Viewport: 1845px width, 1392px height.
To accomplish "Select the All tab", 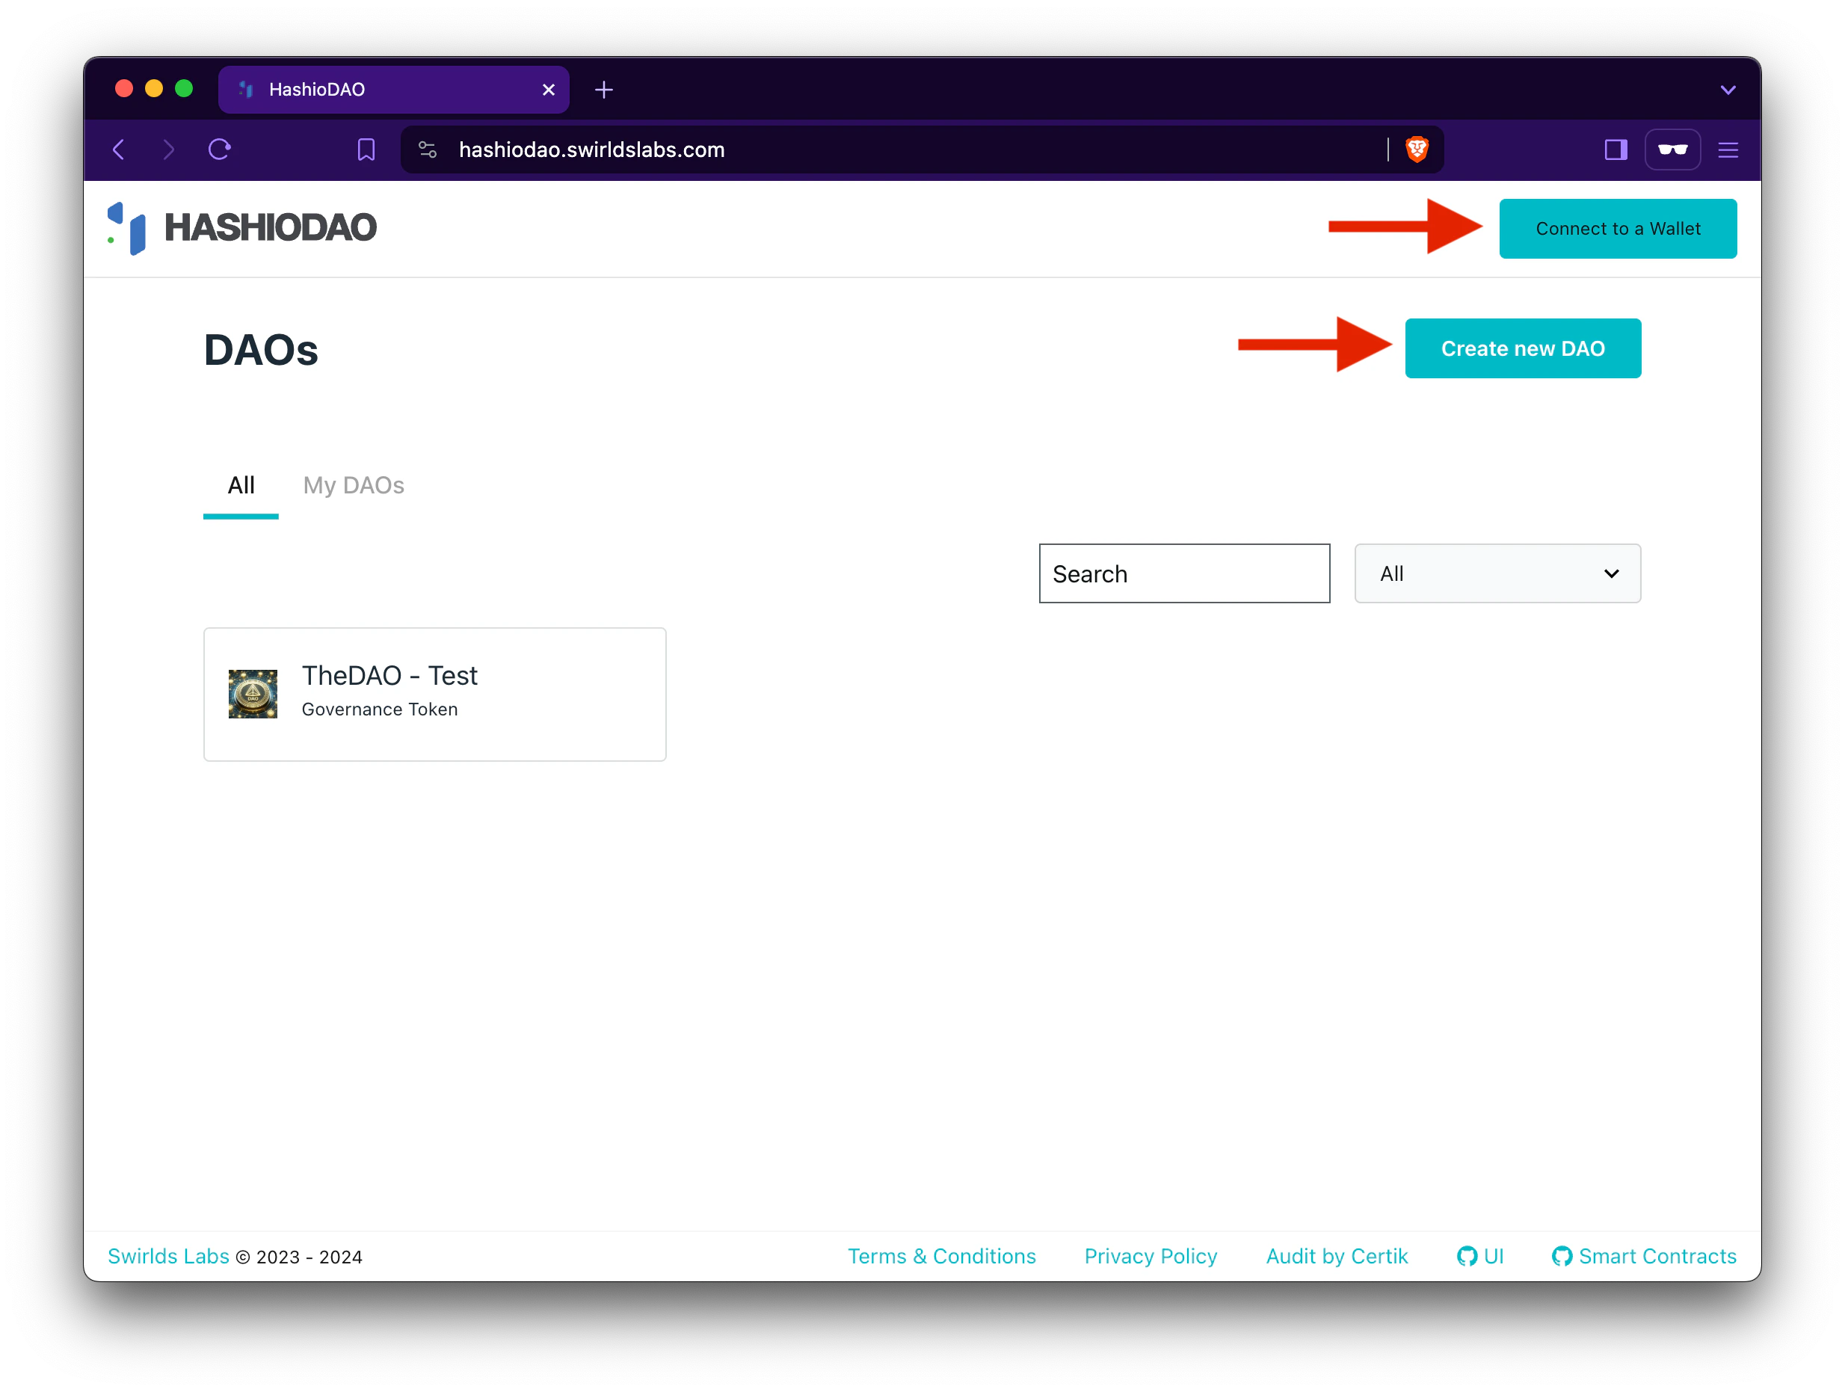I will point(241,484).
